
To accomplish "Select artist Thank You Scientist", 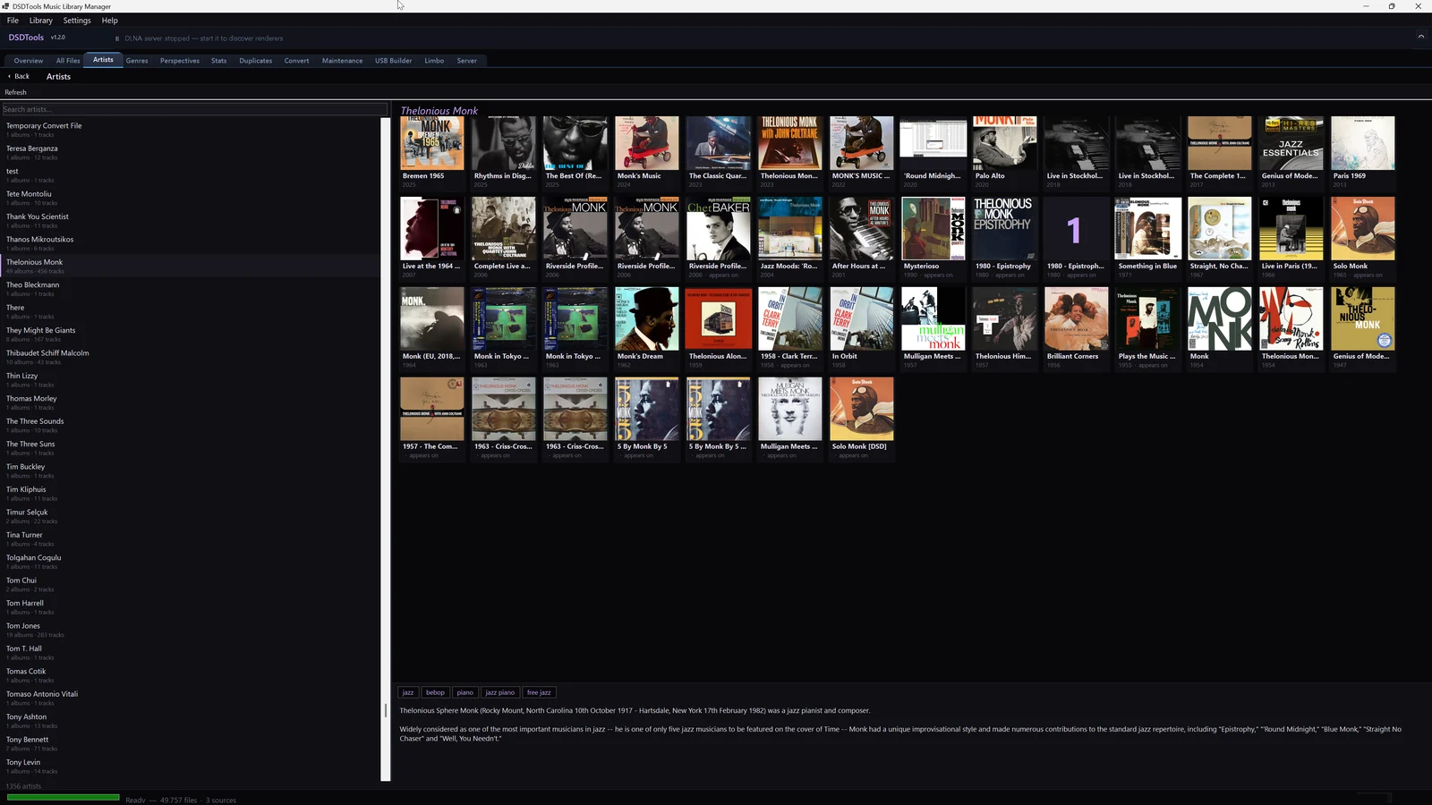I will click(x=191, y=220).
